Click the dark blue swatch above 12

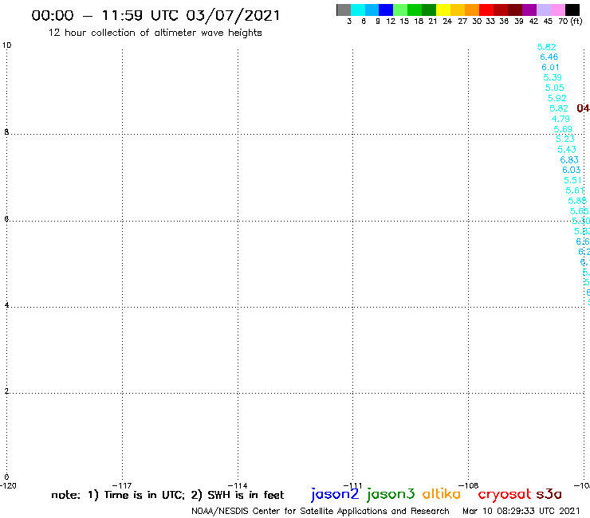pyautogui.click(x=386, y=10)
